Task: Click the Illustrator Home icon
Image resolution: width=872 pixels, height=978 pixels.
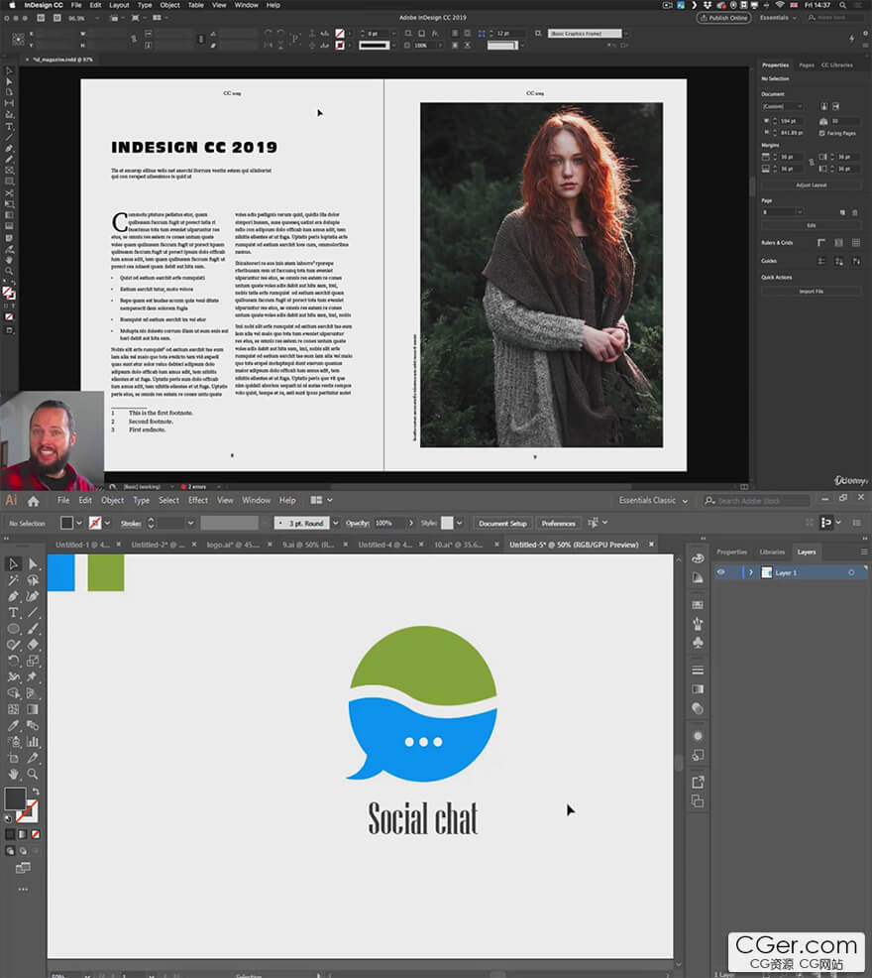Action: (x=33, y=501)
